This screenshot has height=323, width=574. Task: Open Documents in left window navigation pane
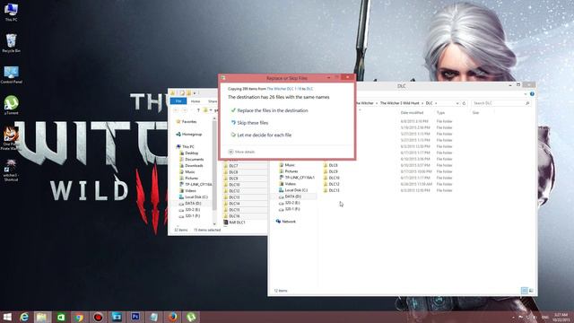tap(191, 160)
